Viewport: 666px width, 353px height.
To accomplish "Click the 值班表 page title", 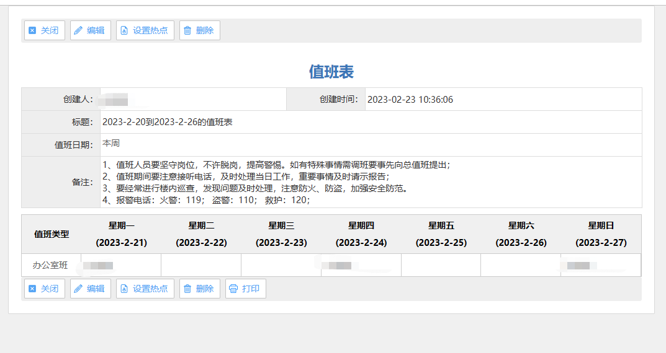I will click(x=331, y=72).
